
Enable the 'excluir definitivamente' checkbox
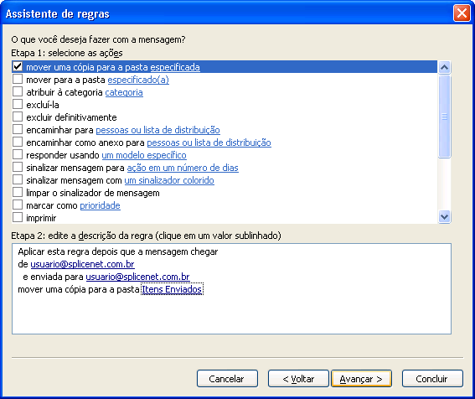[18, 117]
